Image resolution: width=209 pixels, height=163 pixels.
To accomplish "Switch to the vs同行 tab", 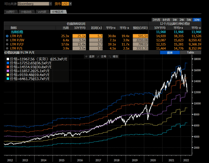I will click(11, 11).
